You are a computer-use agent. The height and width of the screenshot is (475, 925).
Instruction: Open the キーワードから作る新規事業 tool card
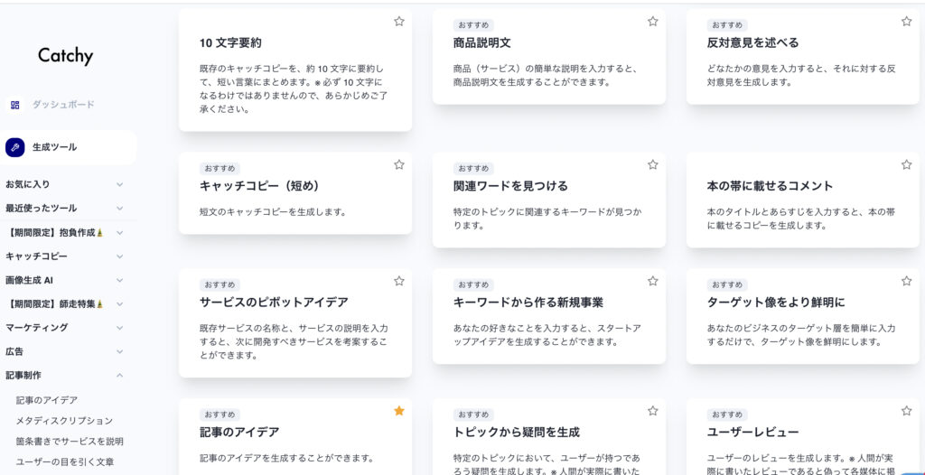[528, 303]
